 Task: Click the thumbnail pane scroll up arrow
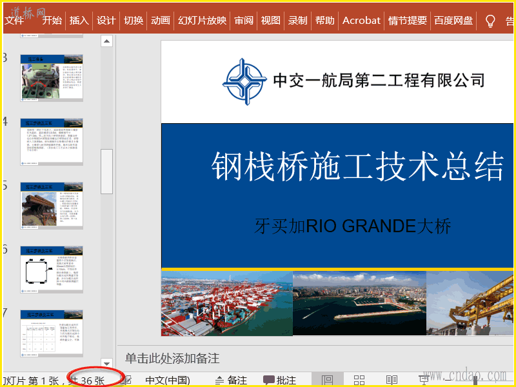[x=106, y=41]
